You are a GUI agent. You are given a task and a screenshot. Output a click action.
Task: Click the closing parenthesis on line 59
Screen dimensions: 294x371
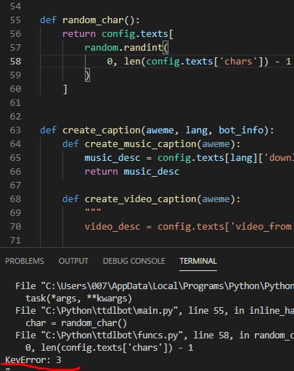click(x=87, y=75)
